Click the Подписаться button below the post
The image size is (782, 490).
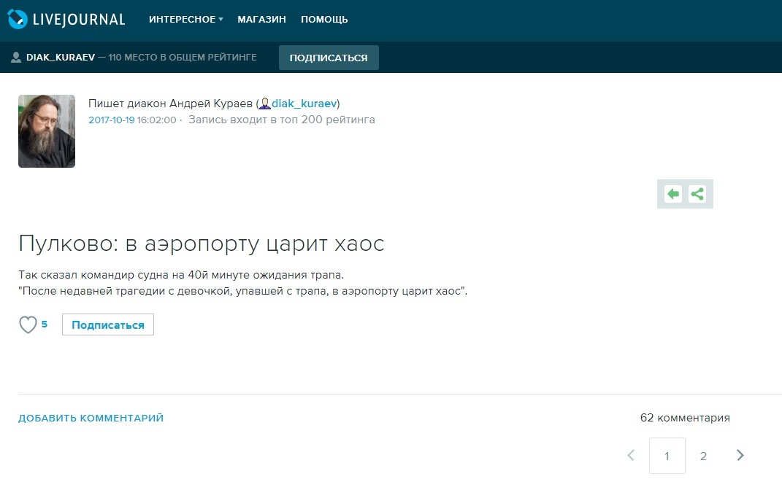(x=108, y=324)
